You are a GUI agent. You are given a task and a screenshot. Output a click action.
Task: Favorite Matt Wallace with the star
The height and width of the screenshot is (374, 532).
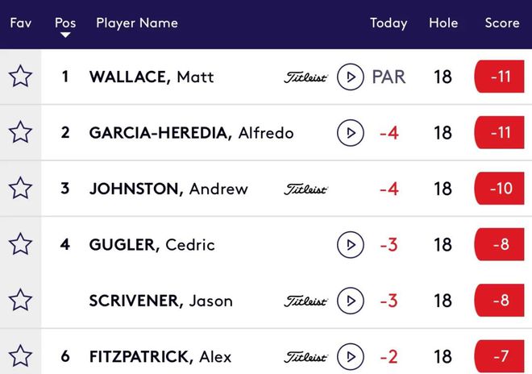[x=20, y=77]
